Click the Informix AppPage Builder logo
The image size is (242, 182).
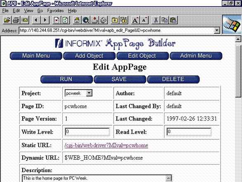[x=115, y=43]
